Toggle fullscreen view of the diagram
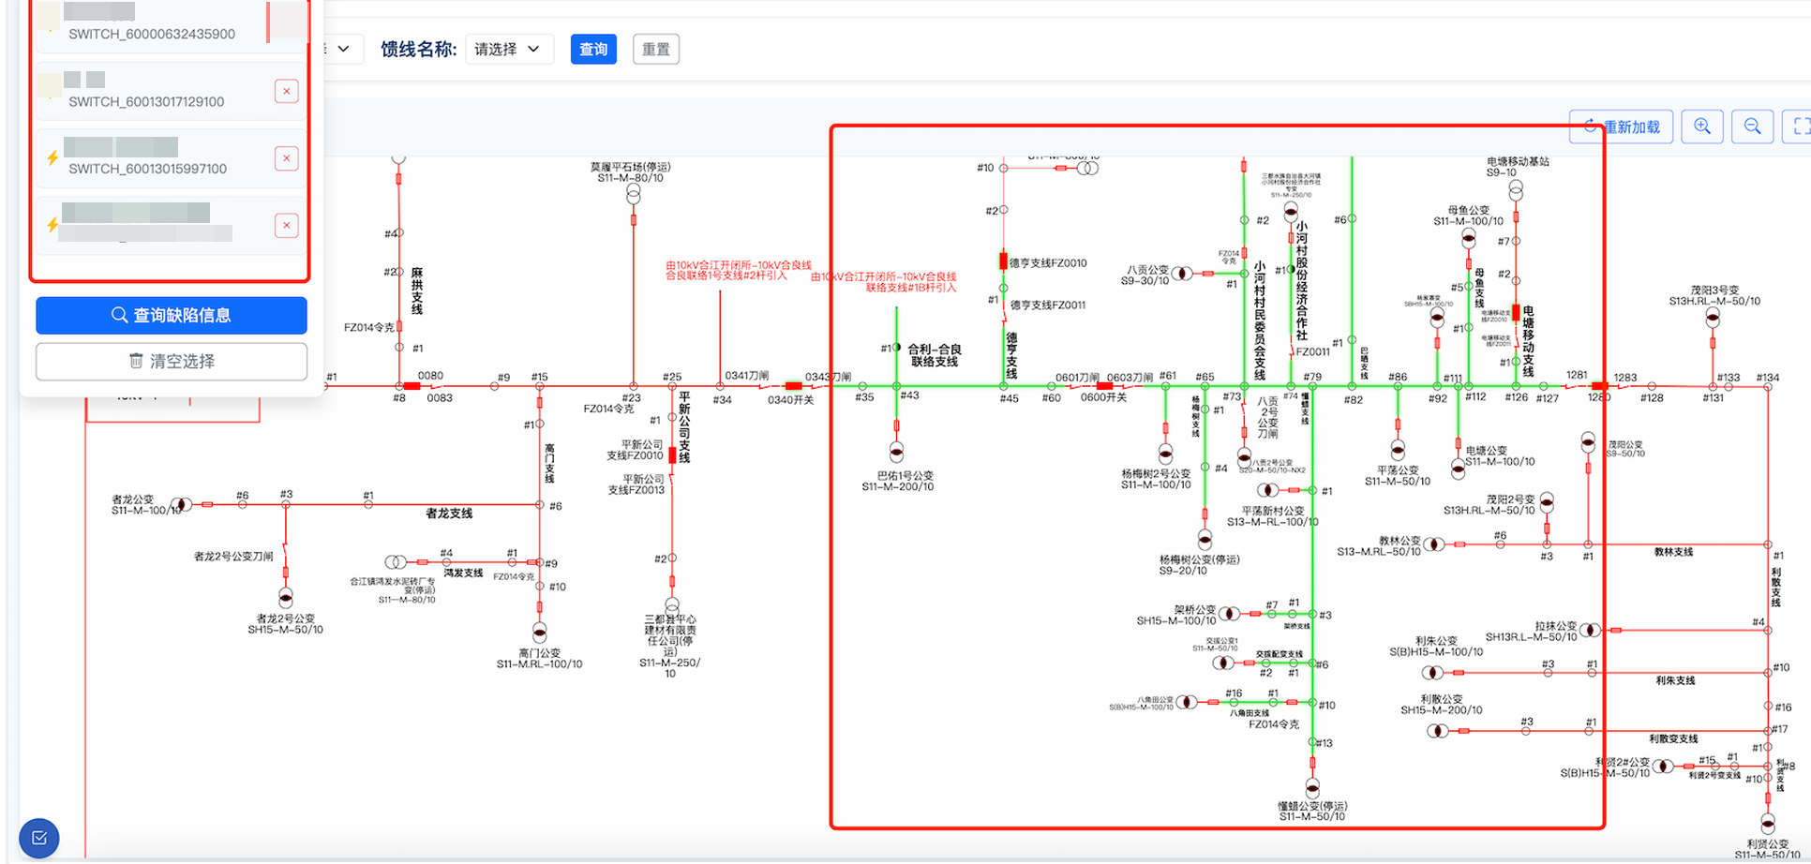Image resolution: width=1811 pixels, height=864 pixels. (x=1798, y=127)
